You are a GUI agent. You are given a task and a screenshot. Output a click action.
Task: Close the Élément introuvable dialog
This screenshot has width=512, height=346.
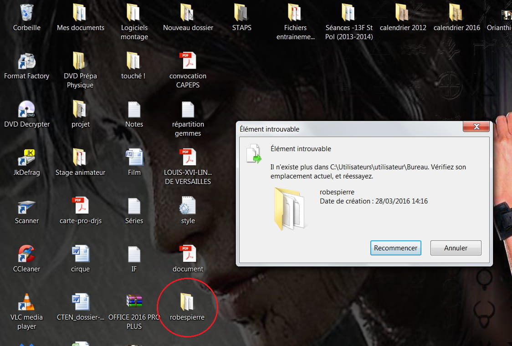(x=476, y=127)
